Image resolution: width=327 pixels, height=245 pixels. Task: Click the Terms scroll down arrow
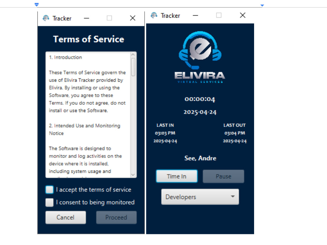pyautogui.click(x=133, y=175)
